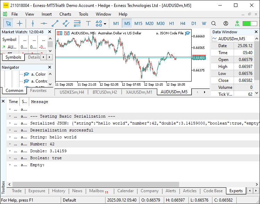260x204 pixels.
Task: Click the expert advisor cap icon on chart
Action: click(187, 33)
